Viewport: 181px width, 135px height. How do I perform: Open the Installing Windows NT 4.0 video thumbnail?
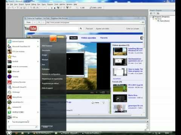click(120, 51)
